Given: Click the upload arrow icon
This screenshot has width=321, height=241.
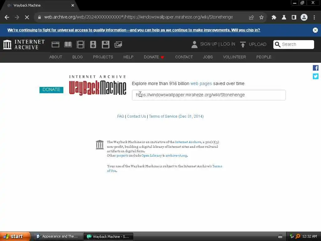Looking at the screenshot, I should point(243,45).
